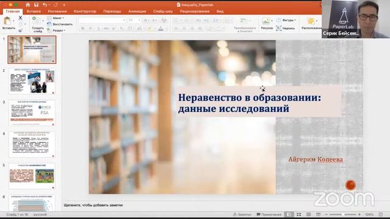
Task: Switch to the Главная tab
Action: (13, 12)
